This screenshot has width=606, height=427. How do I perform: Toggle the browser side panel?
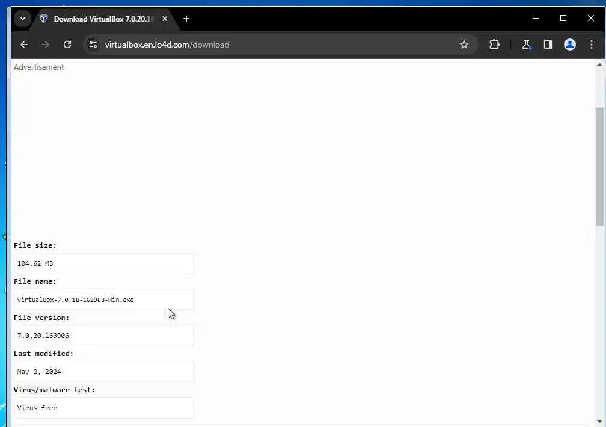pyautogui.click(x=548, y=45)
